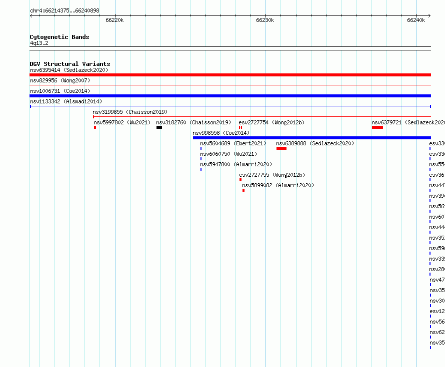Click truncated nsv30 label at right edge

coord(437,301)
